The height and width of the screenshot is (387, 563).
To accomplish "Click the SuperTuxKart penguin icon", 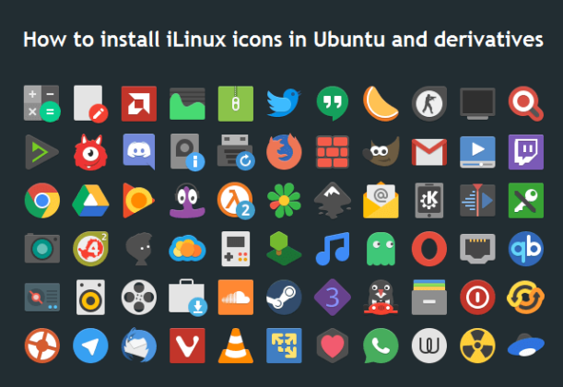I will click(381, 298).
